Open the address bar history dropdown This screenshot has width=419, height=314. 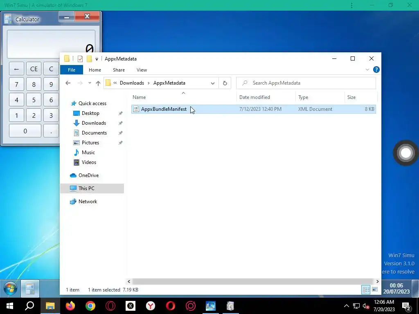point(212,83)
